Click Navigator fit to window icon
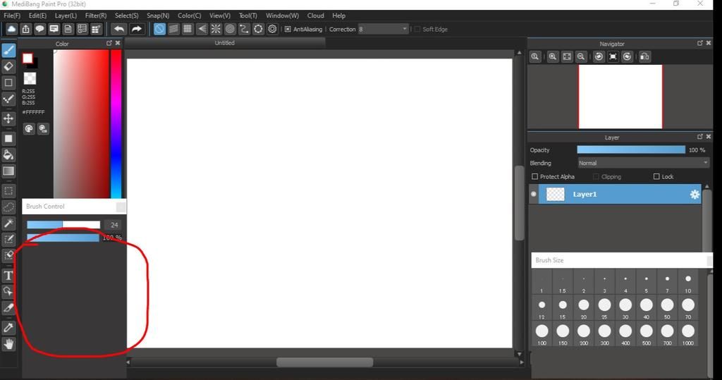The height and width of the screenshot is (380, 722). 567,56
